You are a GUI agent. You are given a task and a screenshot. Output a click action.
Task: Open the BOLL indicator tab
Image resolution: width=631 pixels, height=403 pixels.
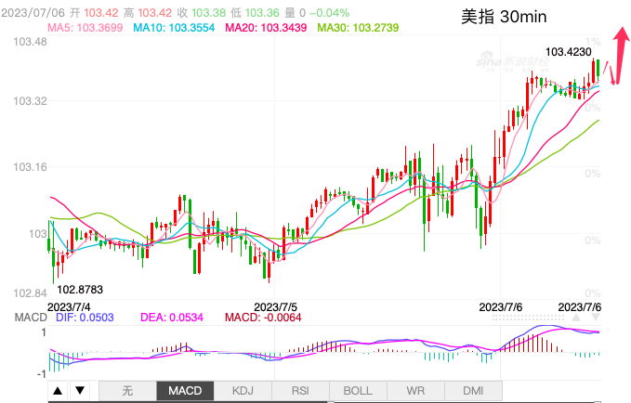coord(358,391)
